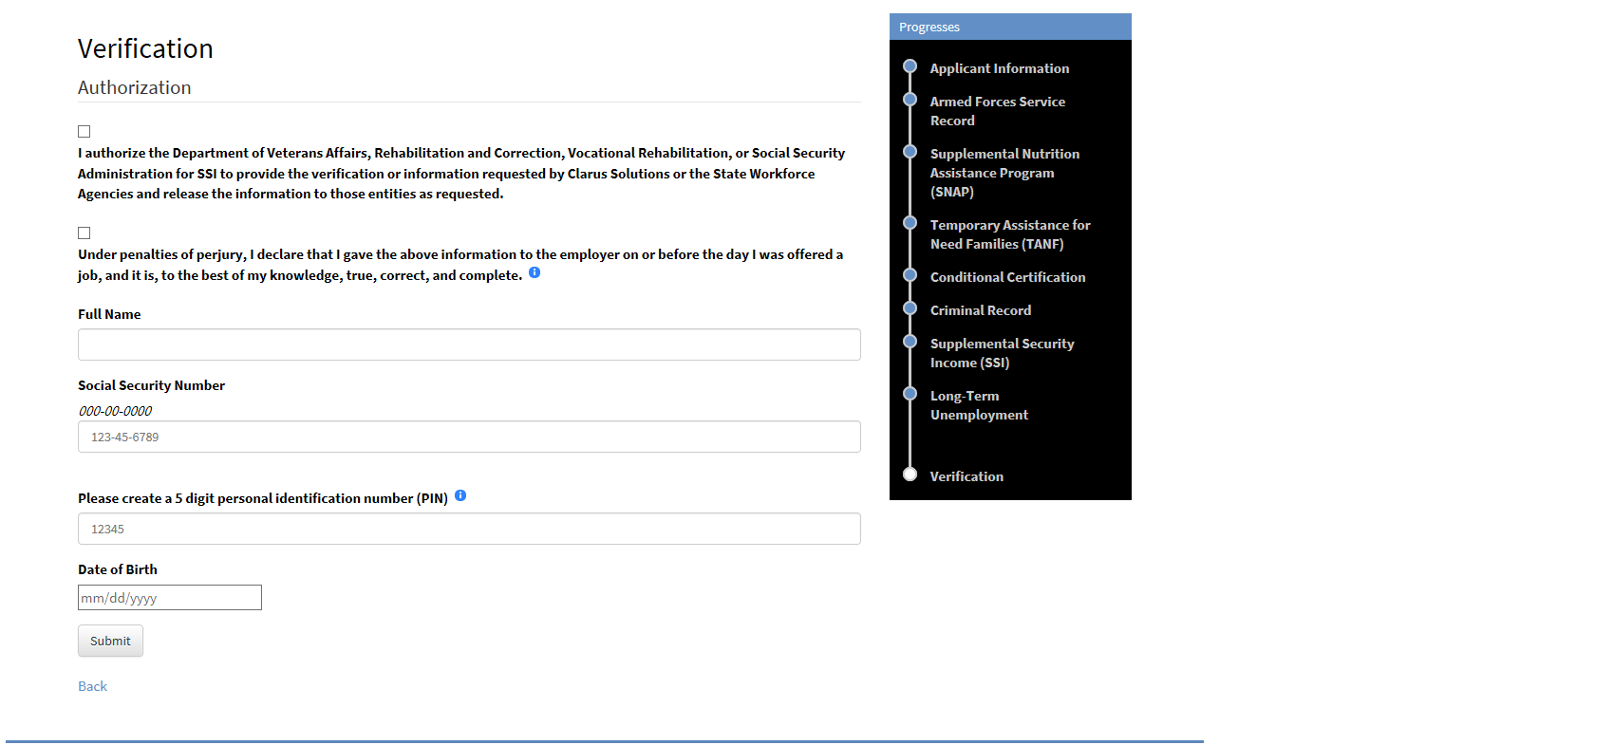
Task: Check the agency authorization checkbox
Action: coord(84,131)
